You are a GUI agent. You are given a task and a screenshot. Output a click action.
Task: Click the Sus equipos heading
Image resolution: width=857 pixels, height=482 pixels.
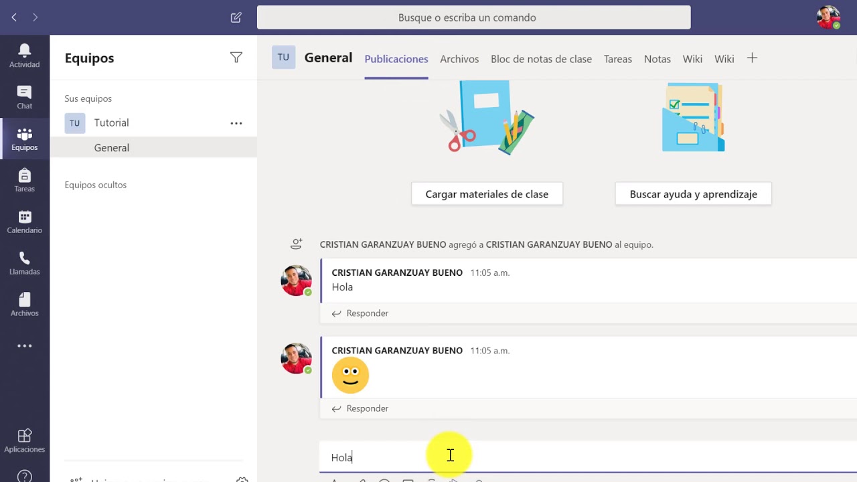pos(88,98)
